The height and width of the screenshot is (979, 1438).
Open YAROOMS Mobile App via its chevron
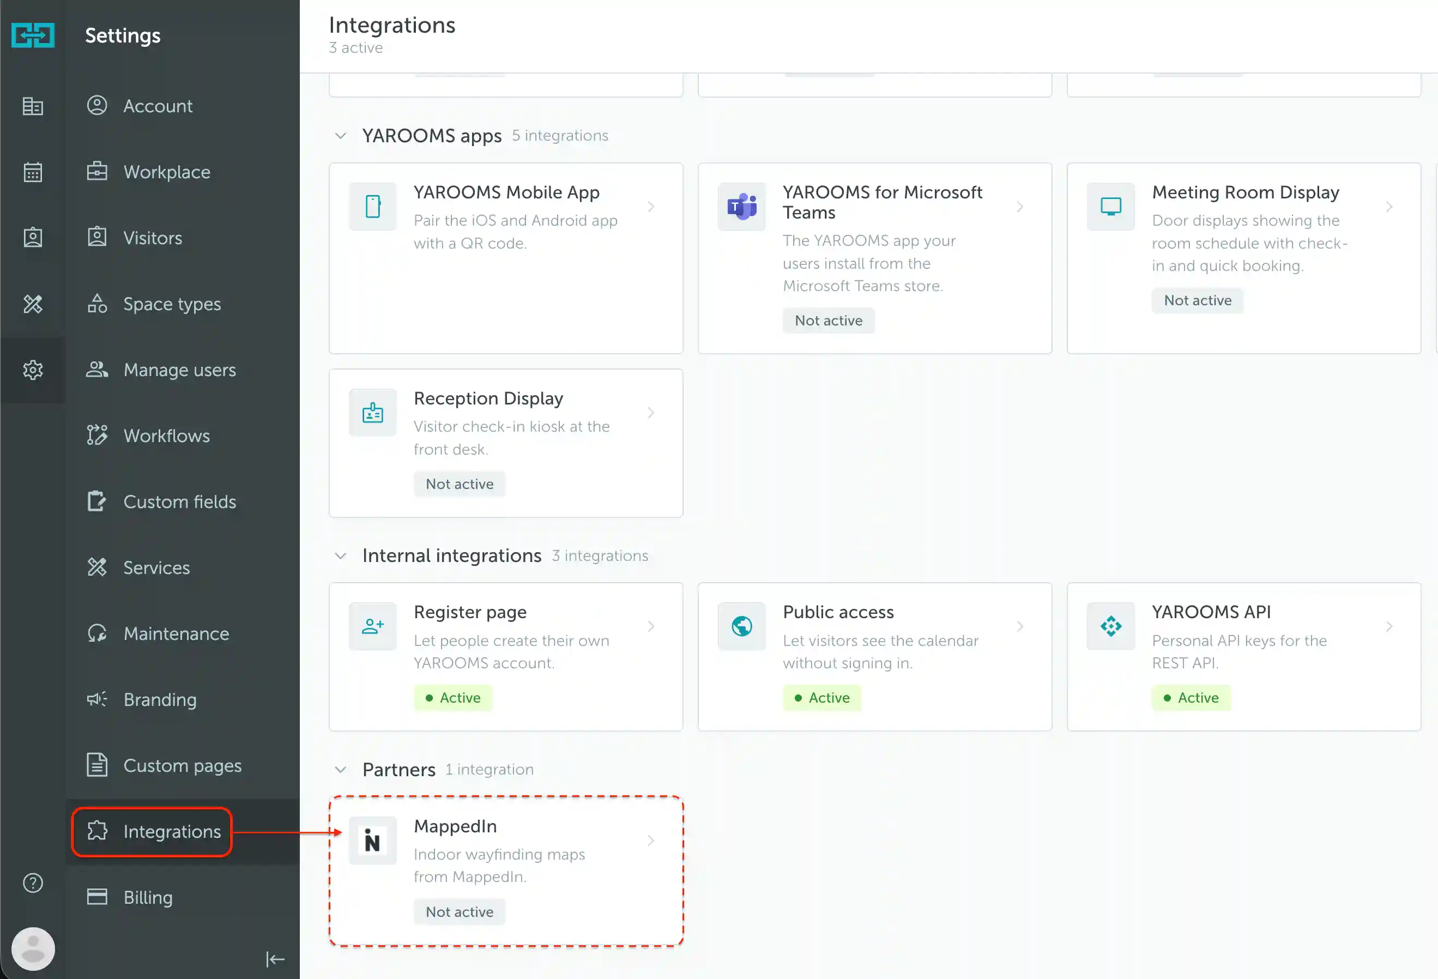coord(651,206)
